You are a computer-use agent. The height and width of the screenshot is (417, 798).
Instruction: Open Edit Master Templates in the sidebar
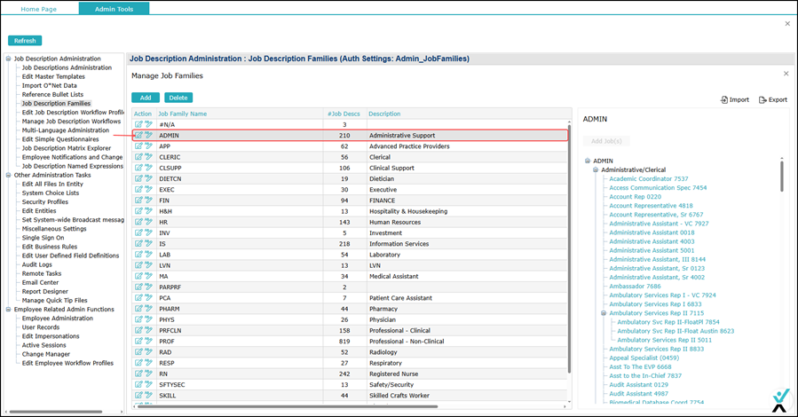click(x=53, y=76)
